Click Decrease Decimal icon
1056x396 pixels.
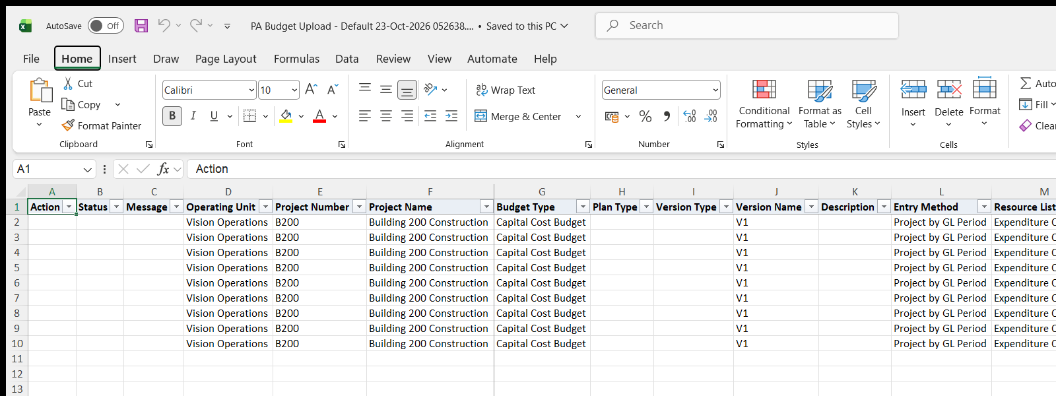click(711, 117)
